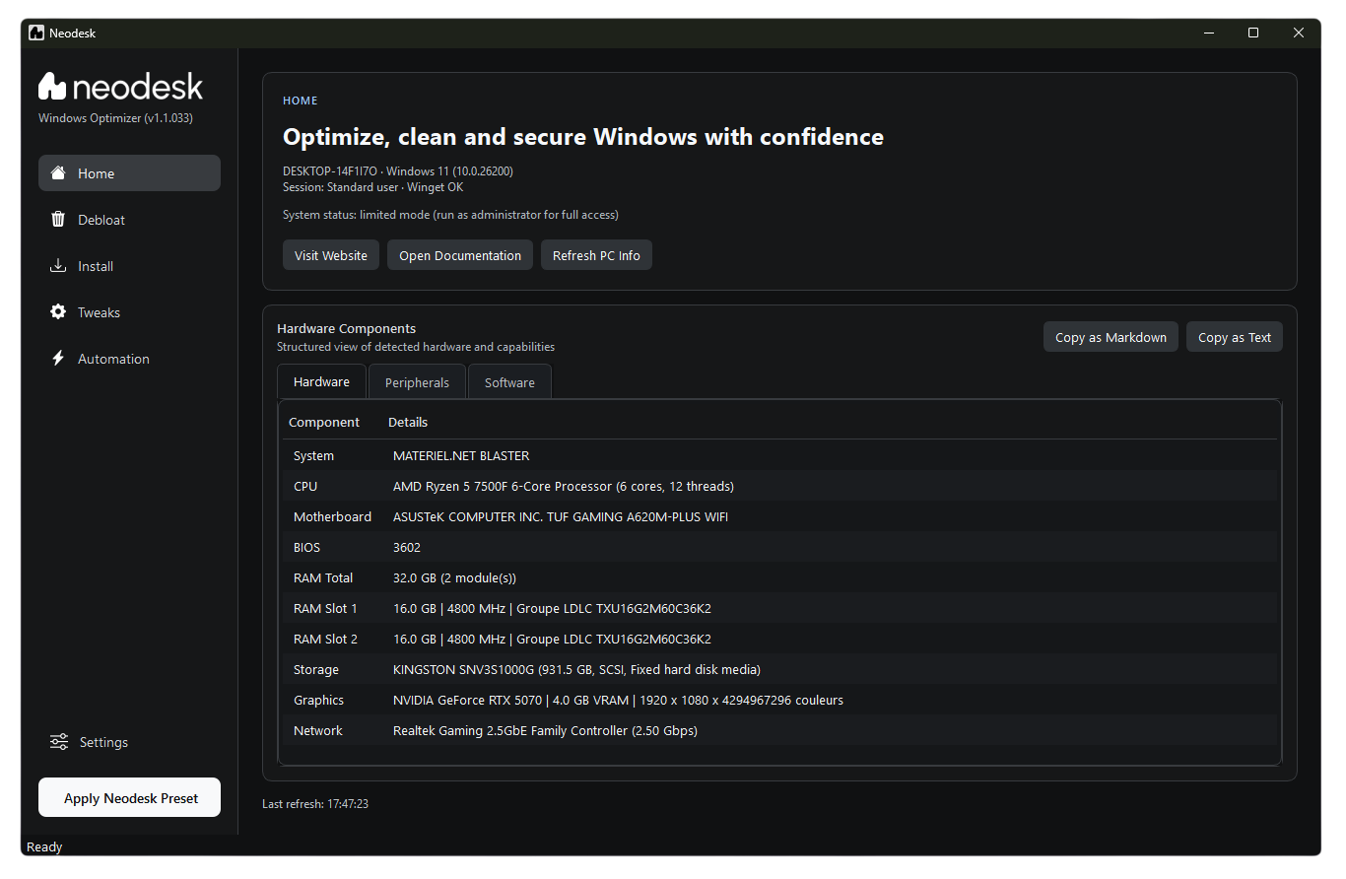Click Copy as Markdown button

1110,337
